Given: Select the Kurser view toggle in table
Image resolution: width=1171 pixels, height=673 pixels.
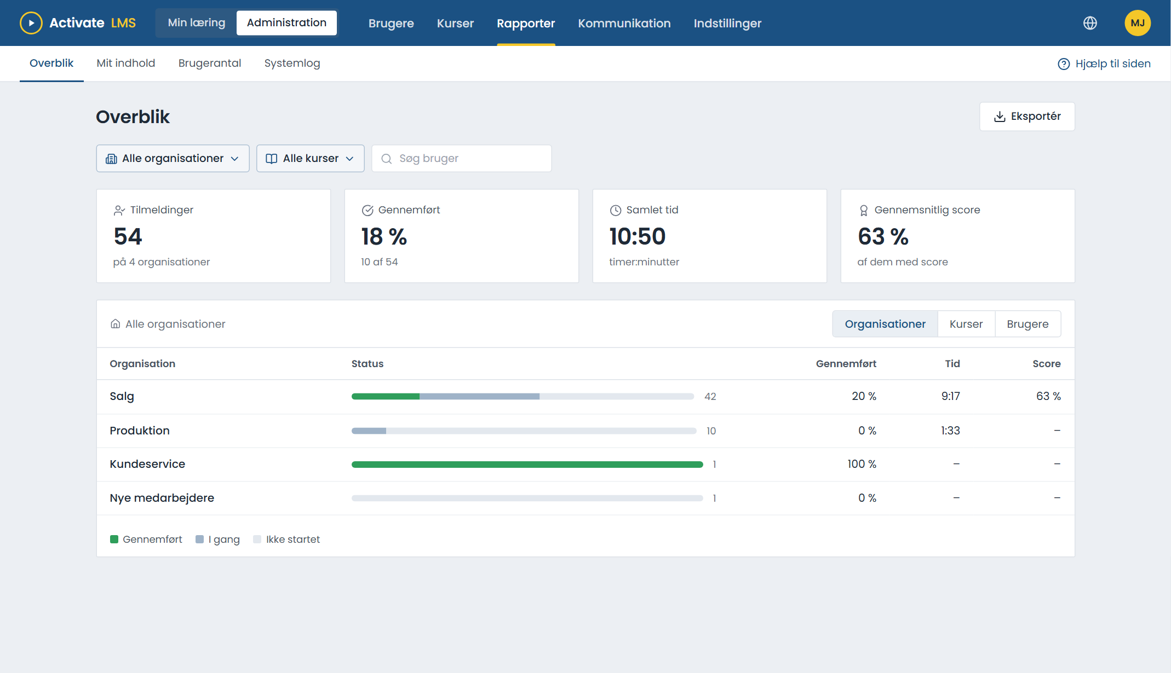Looking at the screenshot, I should pyautogui.click(x=966, y=324).
